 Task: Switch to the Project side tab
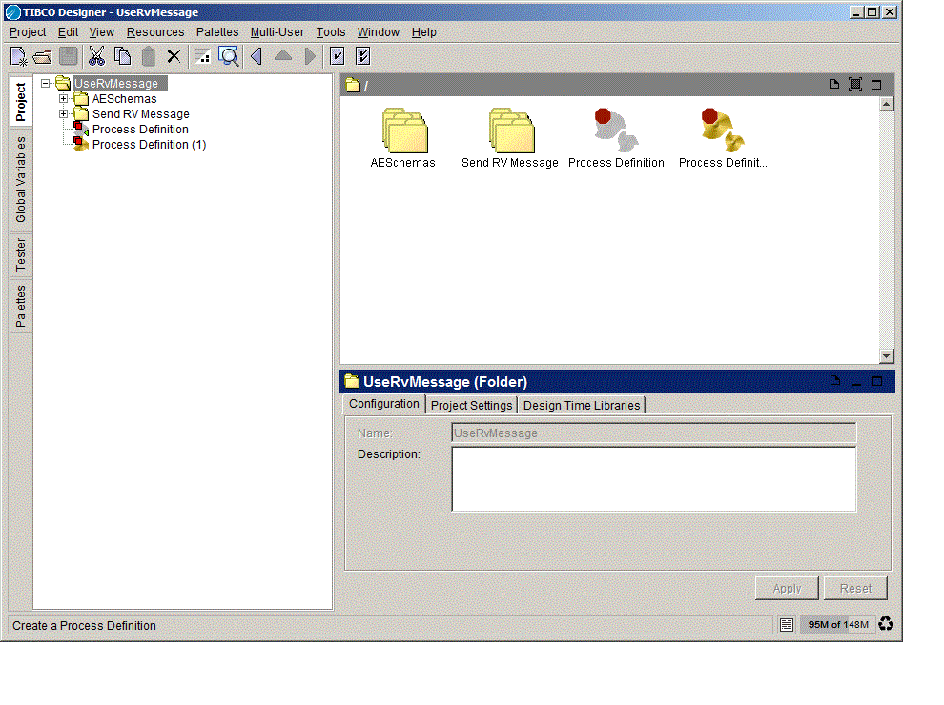pyautogui.click(x=20, y=101)
